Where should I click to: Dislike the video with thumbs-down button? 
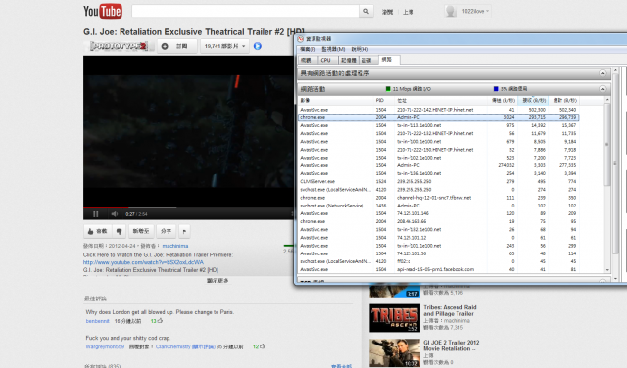tap(119, 231)
